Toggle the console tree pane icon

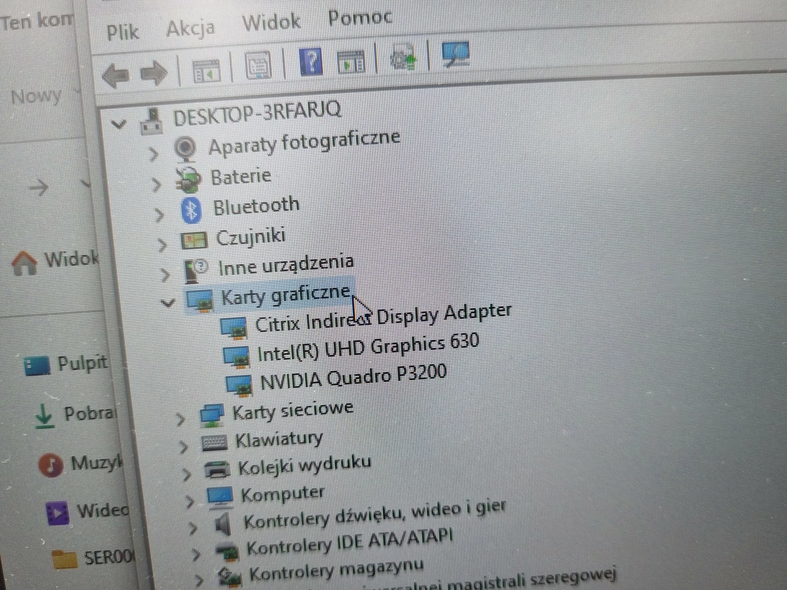click(x=206, y=71)
